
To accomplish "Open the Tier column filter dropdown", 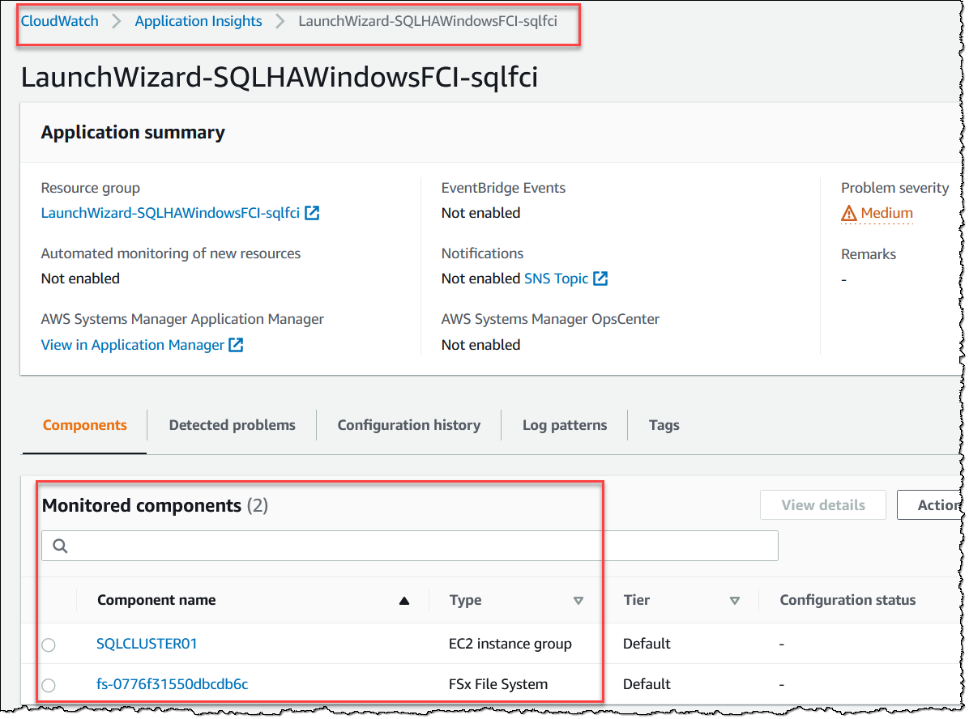I will 735,602.
